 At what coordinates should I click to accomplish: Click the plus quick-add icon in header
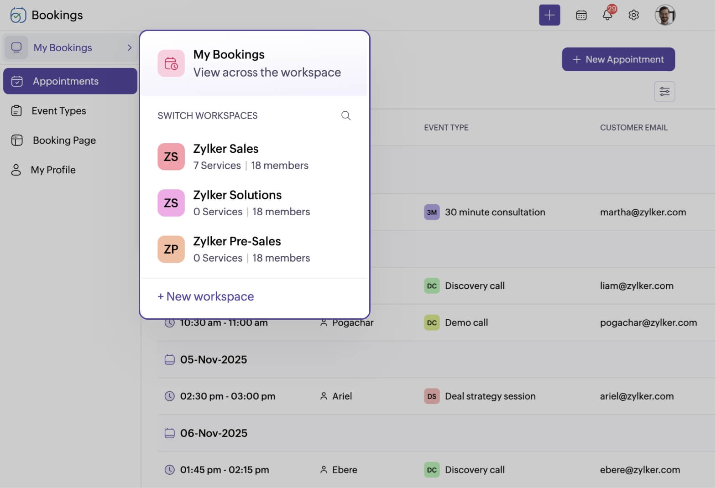(x=549, y=15)
